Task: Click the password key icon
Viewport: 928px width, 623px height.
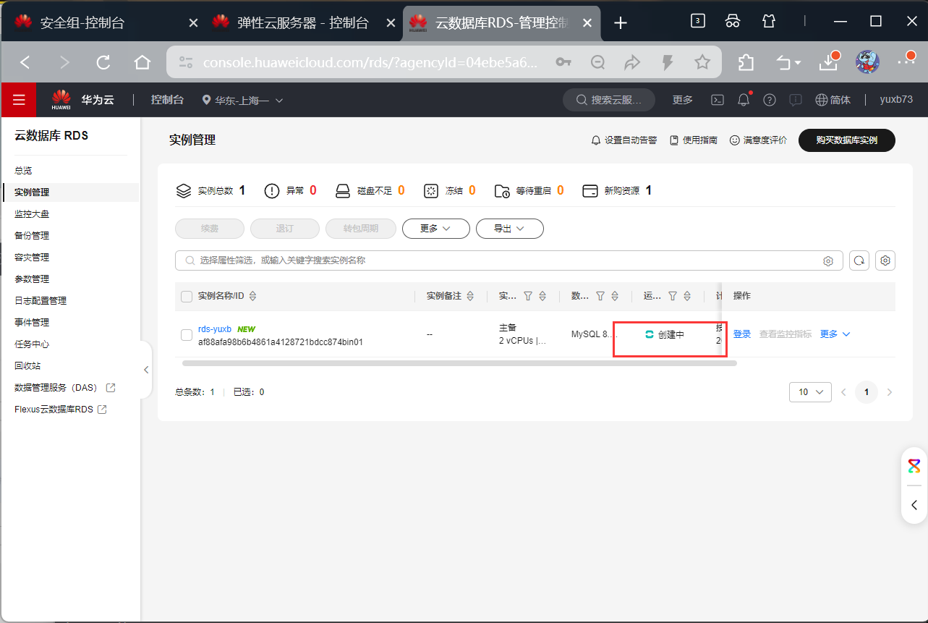Action: pyautogui.click(x=563, y=62)
